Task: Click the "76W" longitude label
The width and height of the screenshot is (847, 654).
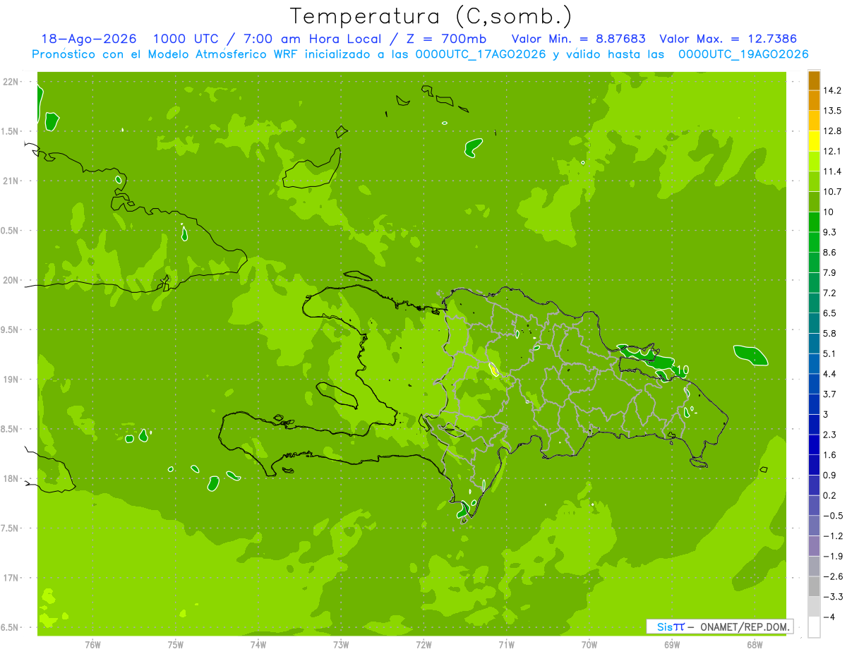Action: click(92, 645)
